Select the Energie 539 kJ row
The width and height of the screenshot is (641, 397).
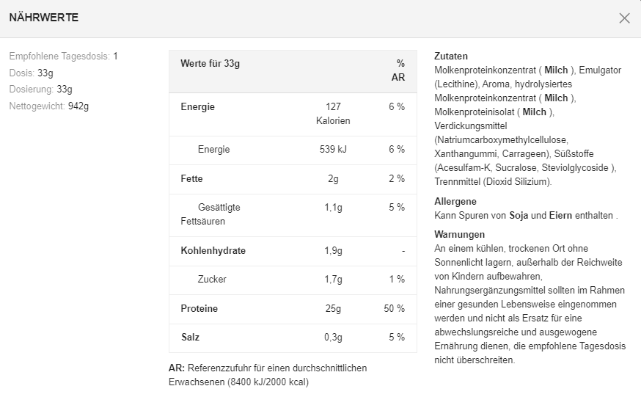pos(293,150)
